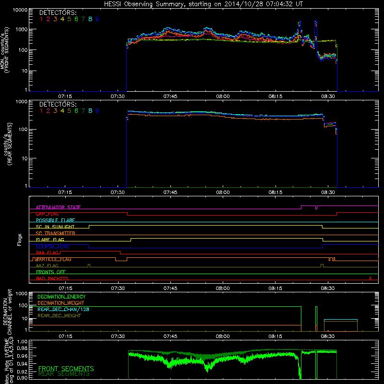Click magenta detector 2 in the front segments legend
The image size is (384, 384).
[48, 19]
